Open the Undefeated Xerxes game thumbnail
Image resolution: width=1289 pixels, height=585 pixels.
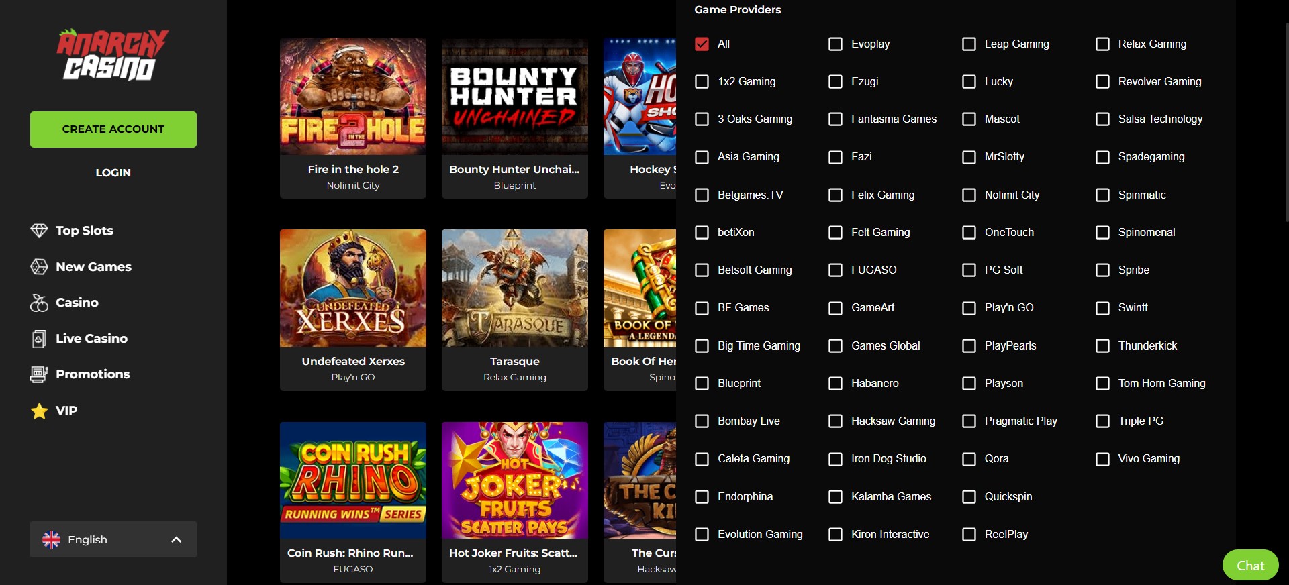tap(353, 288)
